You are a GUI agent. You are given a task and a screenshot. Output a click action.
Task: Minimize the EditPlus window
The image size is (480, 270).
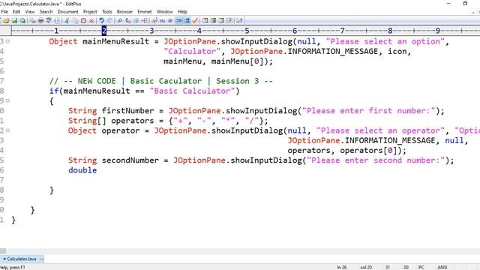pos(448,3)
